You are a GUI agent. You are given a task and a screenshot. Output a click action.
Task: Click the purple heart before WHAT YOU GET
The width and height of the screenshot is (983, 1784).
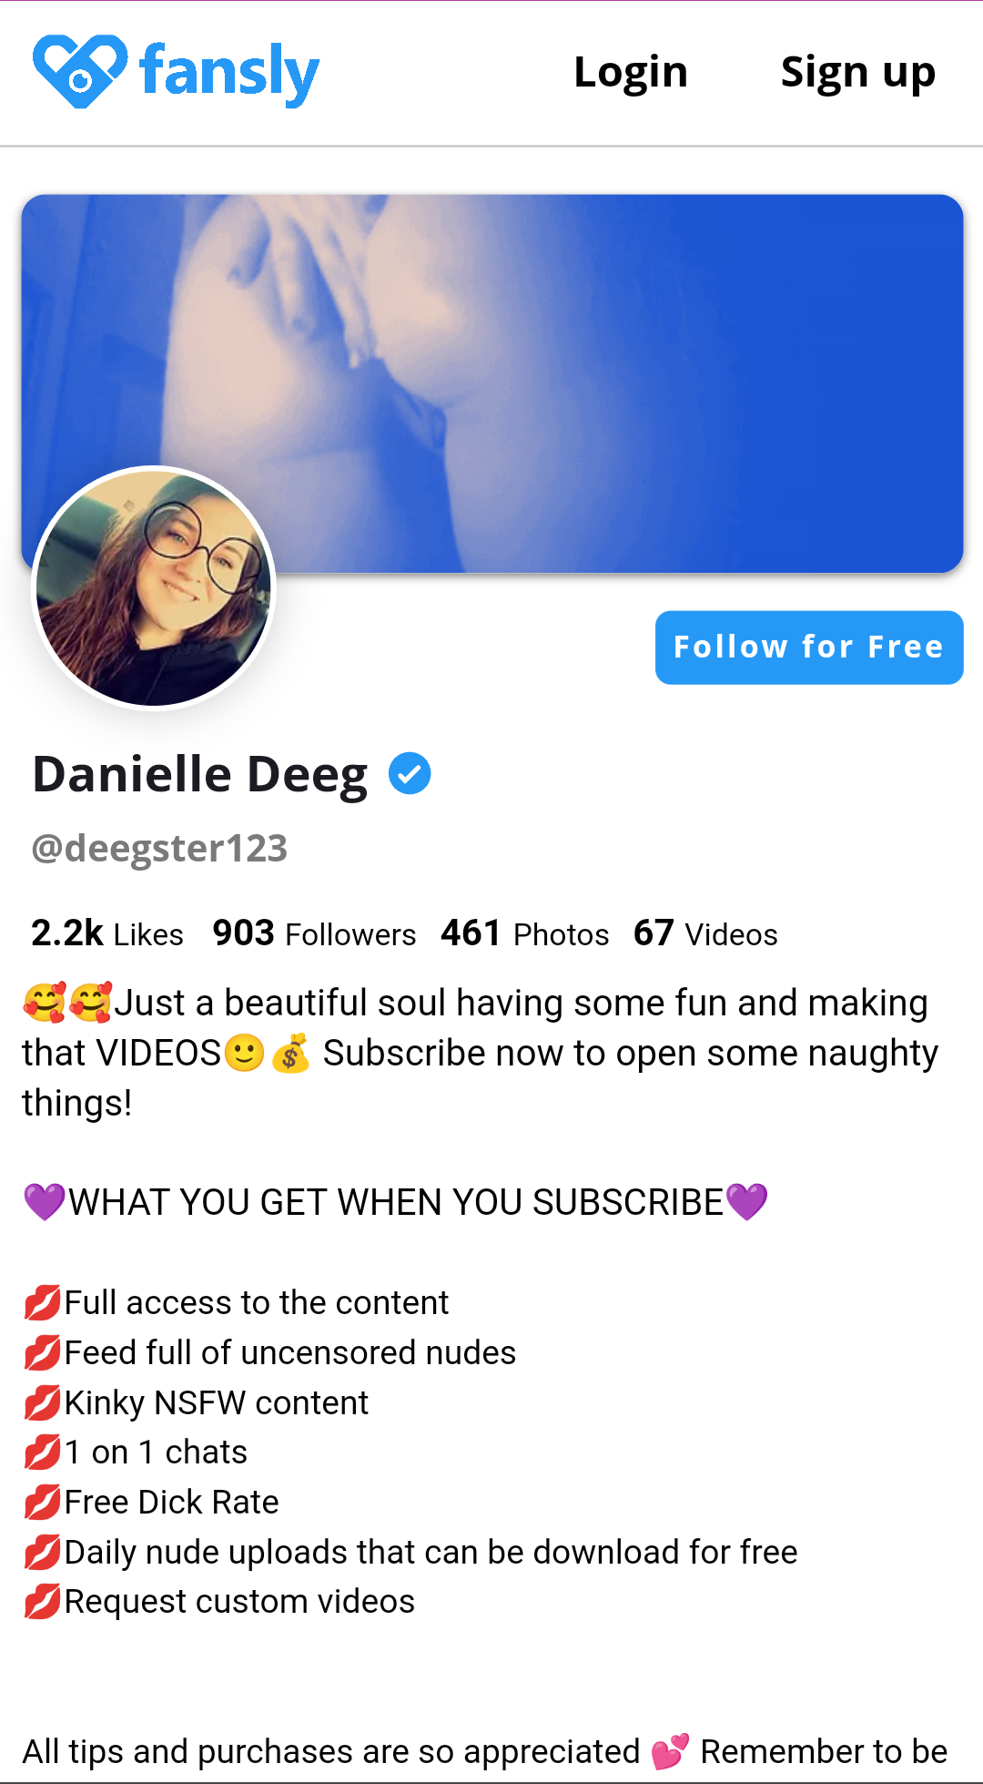coord(44,1202)
